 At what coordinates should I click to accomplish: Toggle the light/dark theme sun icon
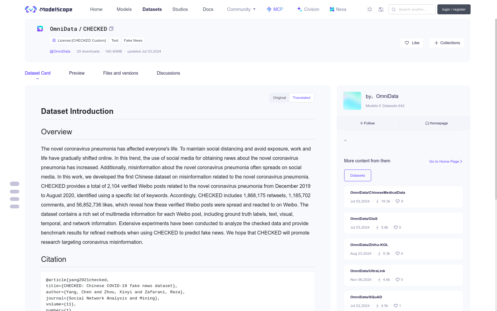370,9
